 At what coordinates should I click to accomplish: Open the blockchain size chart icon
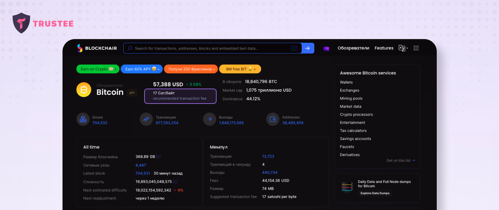159,156
